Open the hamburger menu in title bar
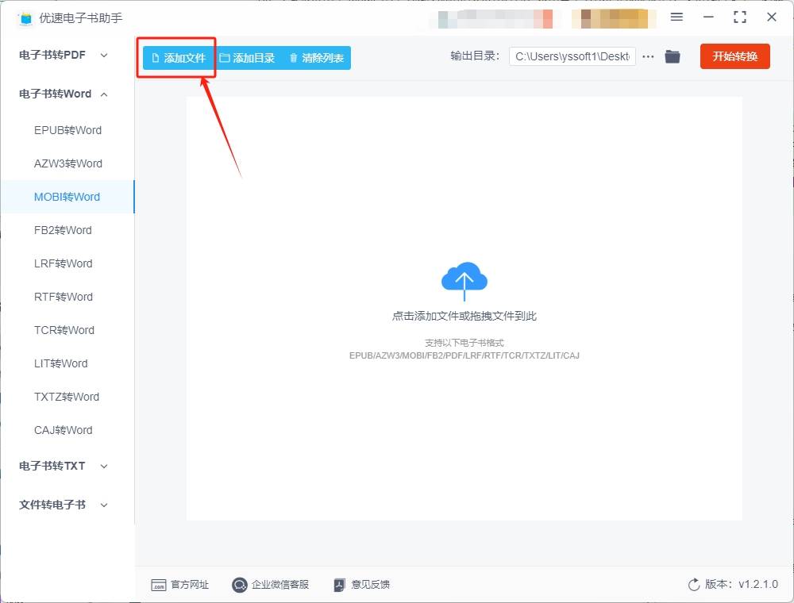 677,17
